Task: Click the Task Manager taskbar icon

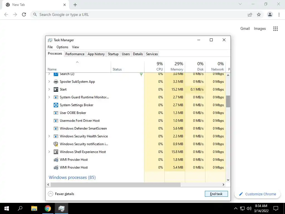Action: click(62, 208)
